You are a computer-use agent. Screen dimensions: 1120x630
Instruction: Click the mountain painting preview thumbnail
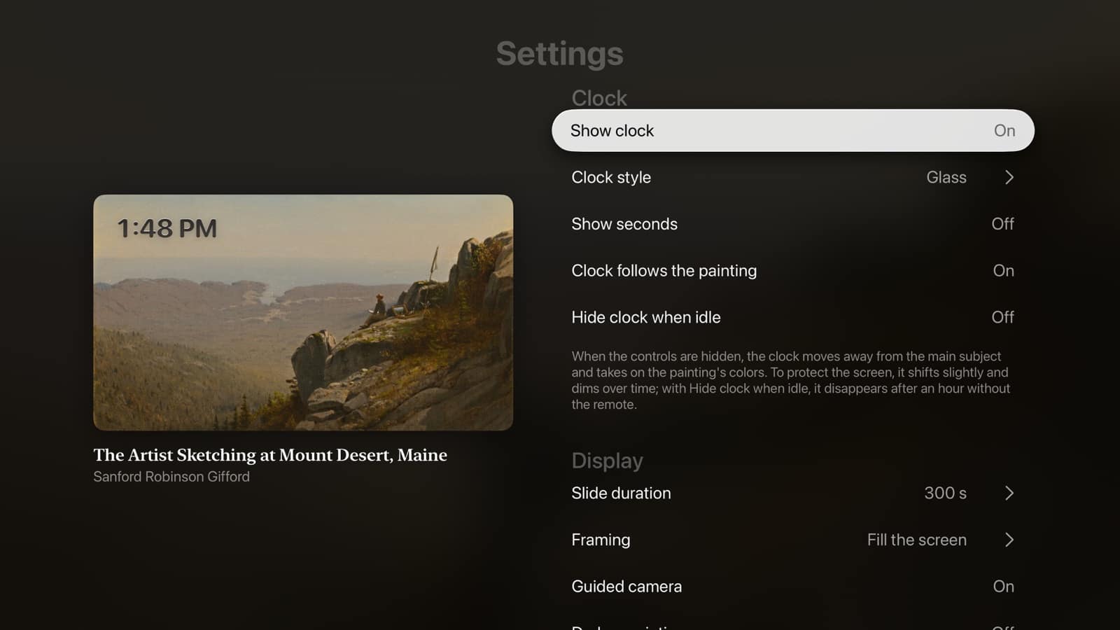point(303,312)
